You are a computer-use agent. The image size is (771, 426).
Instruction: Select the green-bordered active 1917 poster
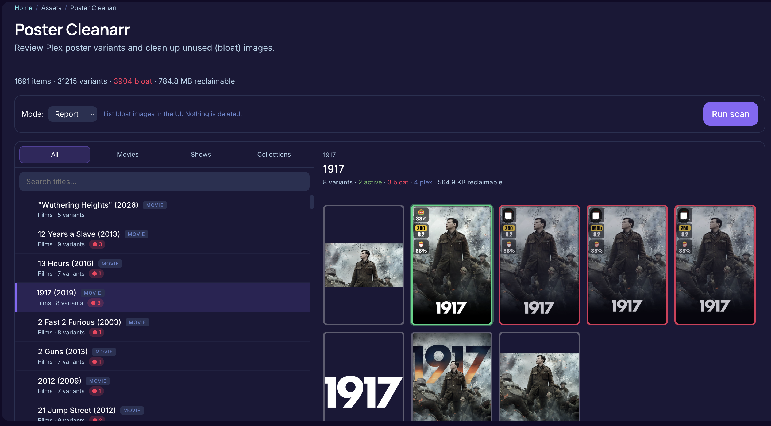[451, 265]
